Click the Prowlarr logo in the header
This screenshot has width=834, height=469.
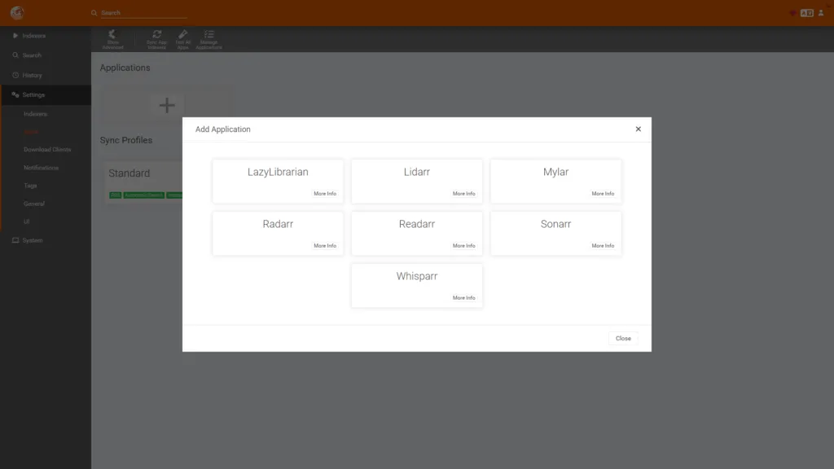pyautogui.click(x=17, y=13)
